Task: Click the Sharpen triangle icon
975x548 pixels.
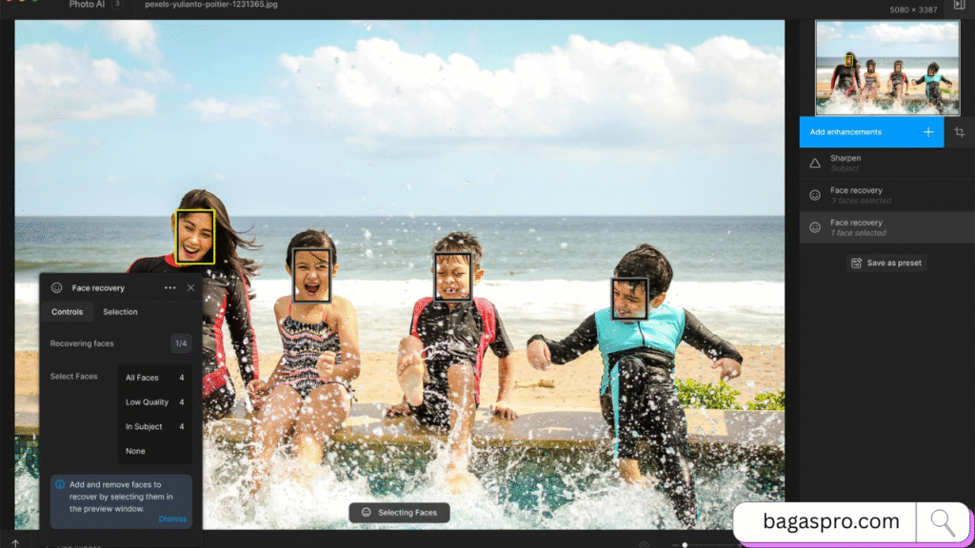Action: [815, 164]
